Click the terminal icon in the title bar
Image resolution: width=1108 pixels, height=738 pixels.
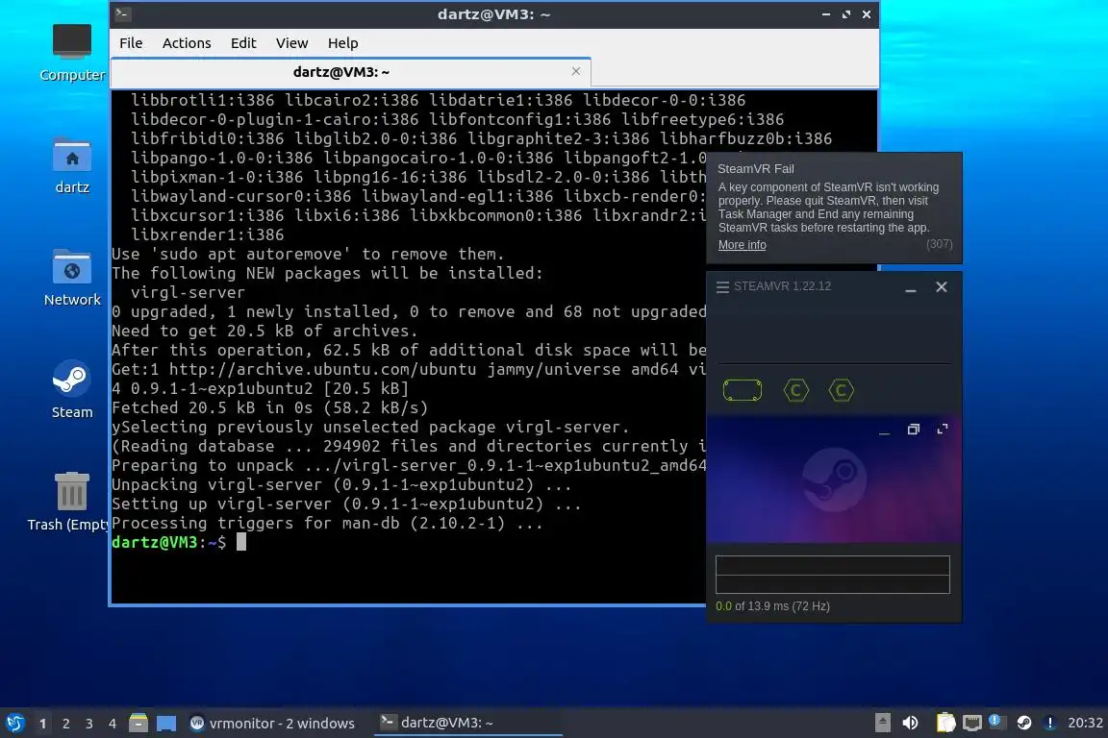[122, 13]
